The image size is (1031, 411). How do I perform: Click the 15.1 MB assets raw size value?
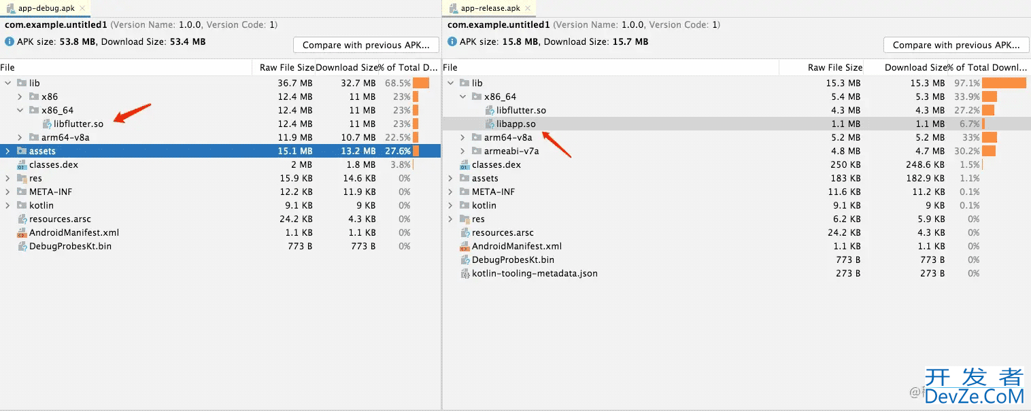pyautogui.click(x=295, y=151)
